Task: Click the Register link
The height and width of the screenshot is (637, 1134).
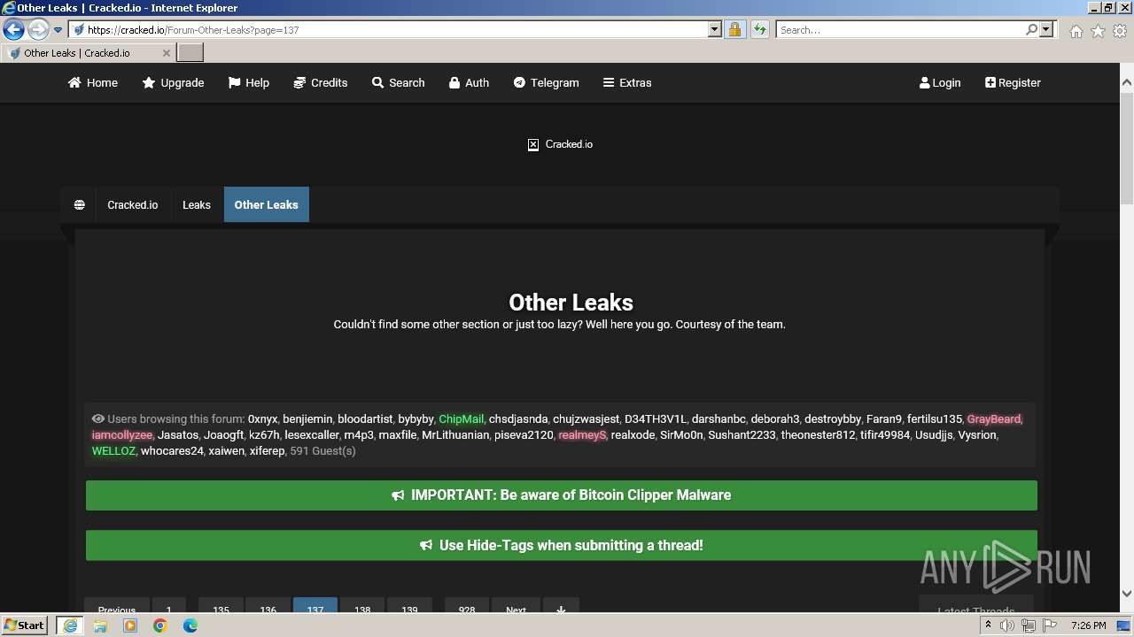Action: click(1013, 82)
